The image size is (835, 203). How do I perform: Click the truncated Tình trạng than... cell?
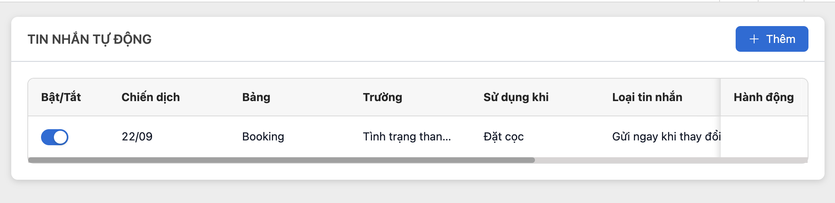[x=407, y=137]
